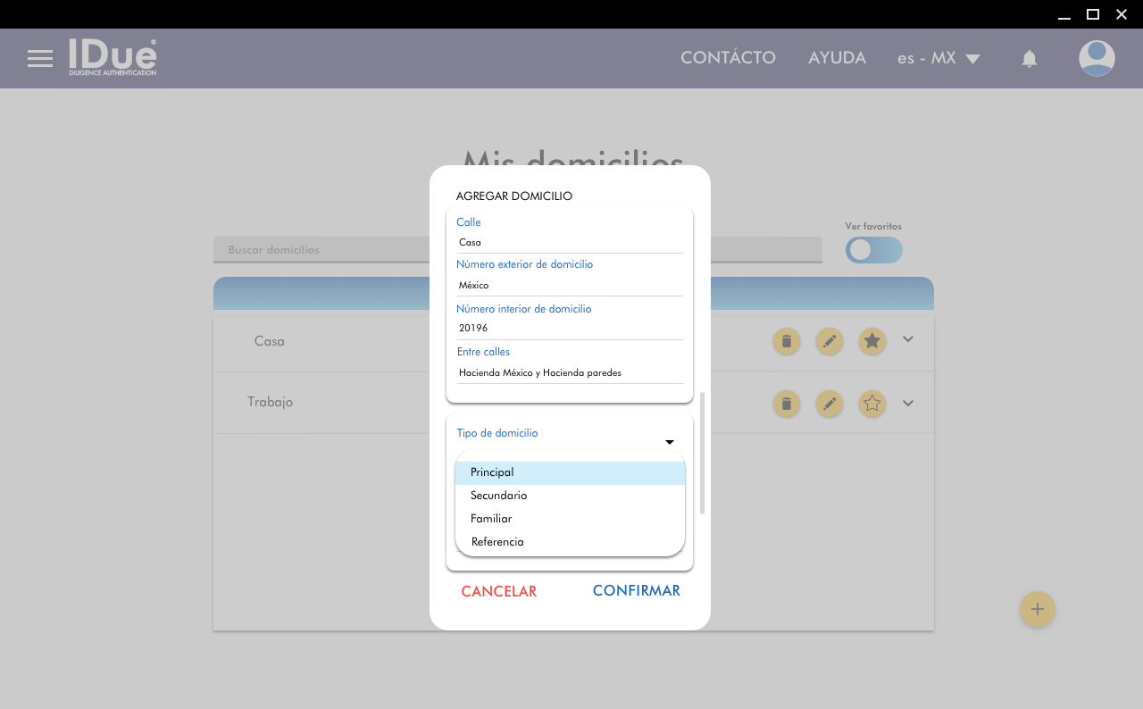
Task: Expand the Casa address row chevron
Action: point(908,339)
